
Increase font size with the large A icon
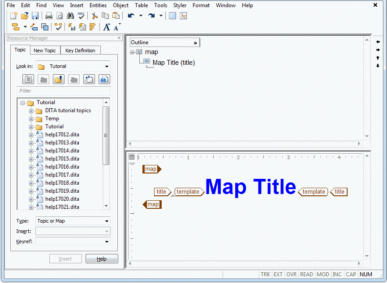(x=107, y=27)
